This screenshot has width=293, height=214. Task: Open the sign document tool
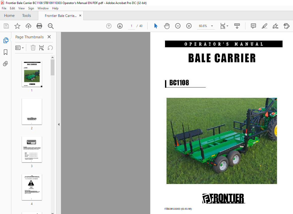275,26
